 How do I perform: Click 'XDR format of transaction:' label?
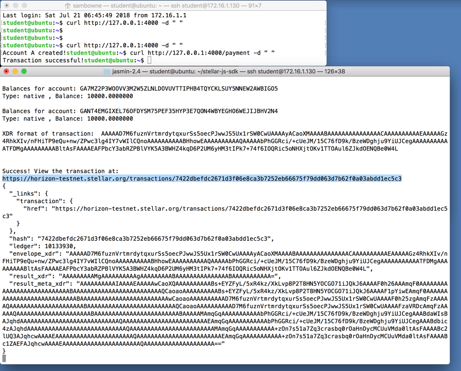point(48,133)
